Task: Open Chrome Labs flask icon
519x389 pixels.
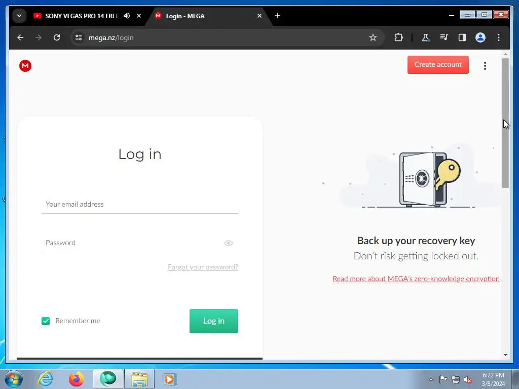Action: click(x=426, y=37)
